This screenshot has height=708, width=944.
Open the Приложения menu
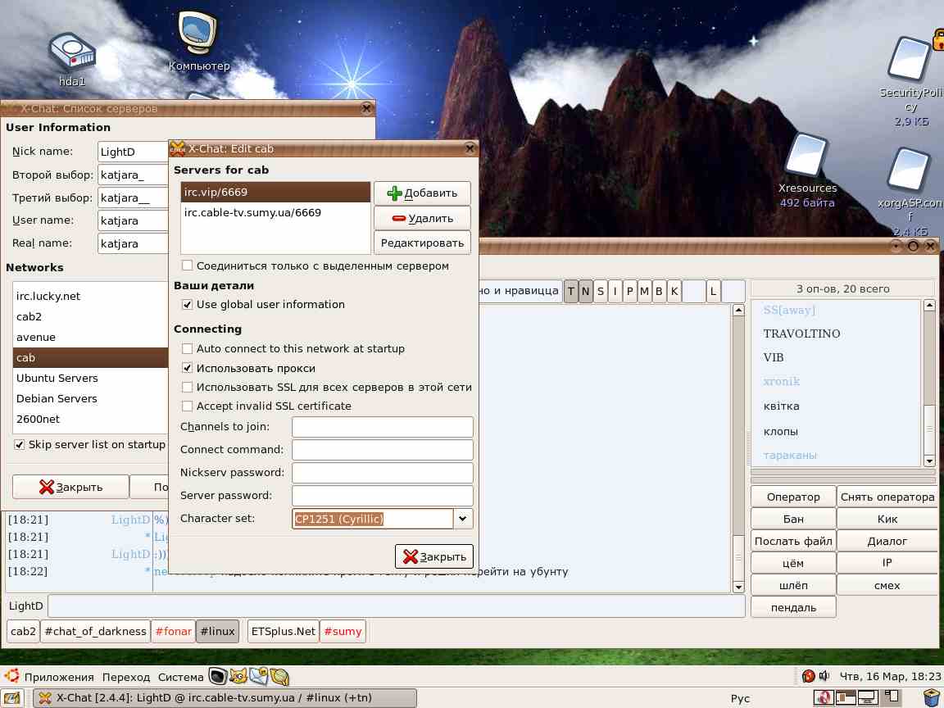point(59,677)
